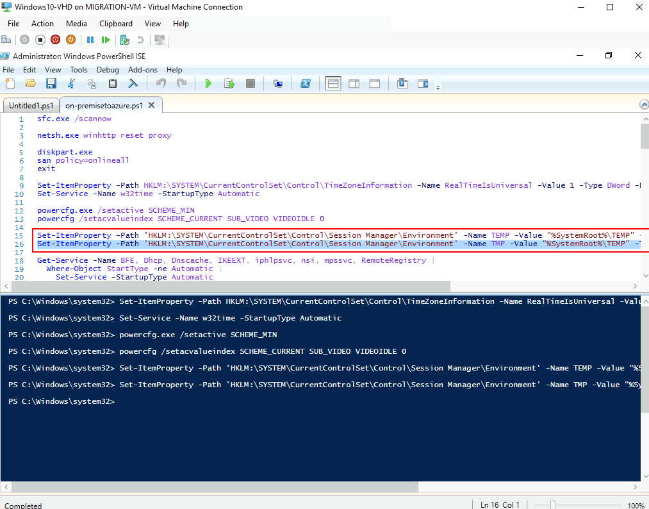The height and width of the screenshot is (509, 649).
Task: Reset the VM with the green play icon
Action: 106,40
